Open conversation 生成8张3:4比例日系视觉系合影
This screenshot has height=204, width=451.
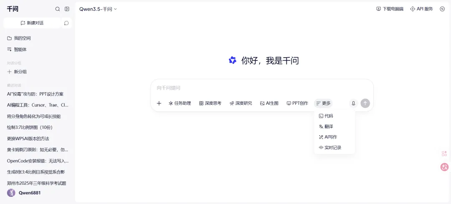pyautogui.click(x=35, y=172)
